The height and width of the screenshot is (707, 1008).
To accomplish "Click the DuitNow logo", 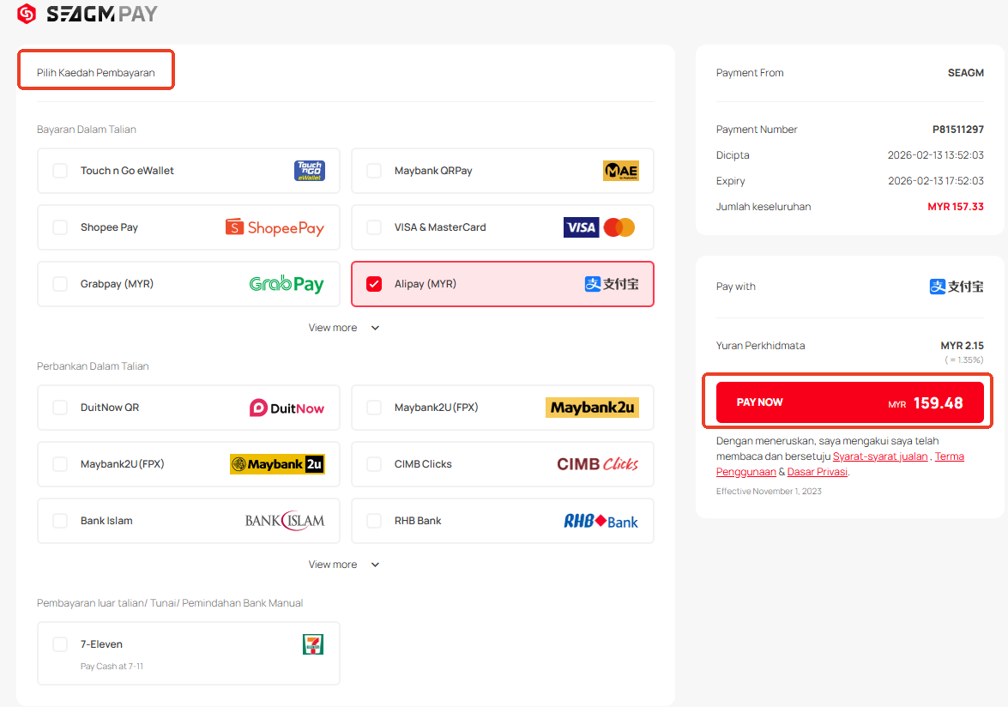I will point(287,408).
